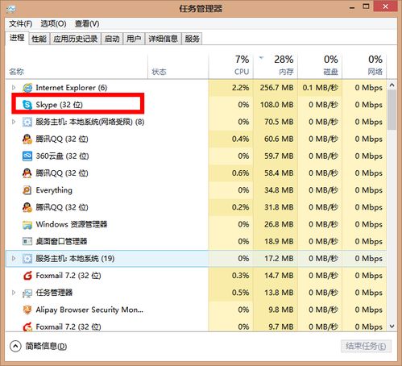Collapse to 简略信息 view
Screen dimensions: 402x366
39,346
